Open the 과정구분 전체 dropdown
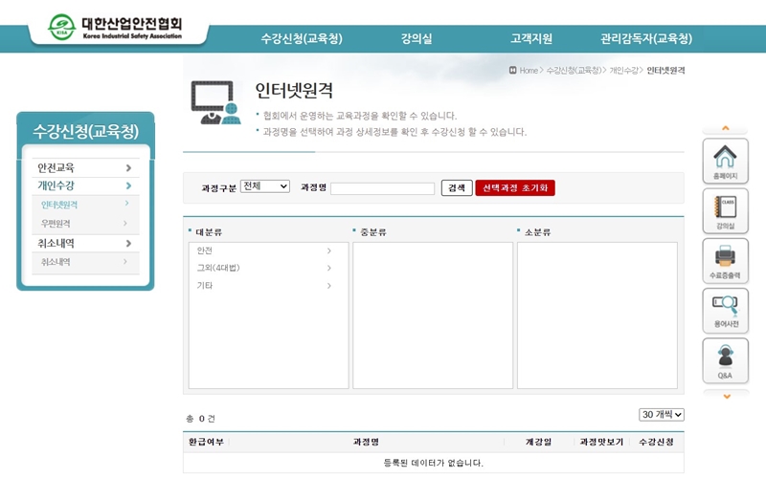This screenshot has height=478, width=766. tap(265, 186)
